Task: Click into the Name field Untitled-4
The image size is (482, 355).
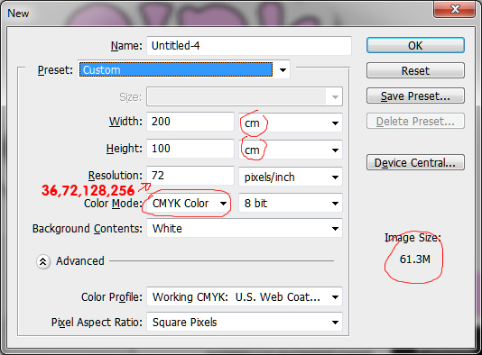Action: coord(249,46)
